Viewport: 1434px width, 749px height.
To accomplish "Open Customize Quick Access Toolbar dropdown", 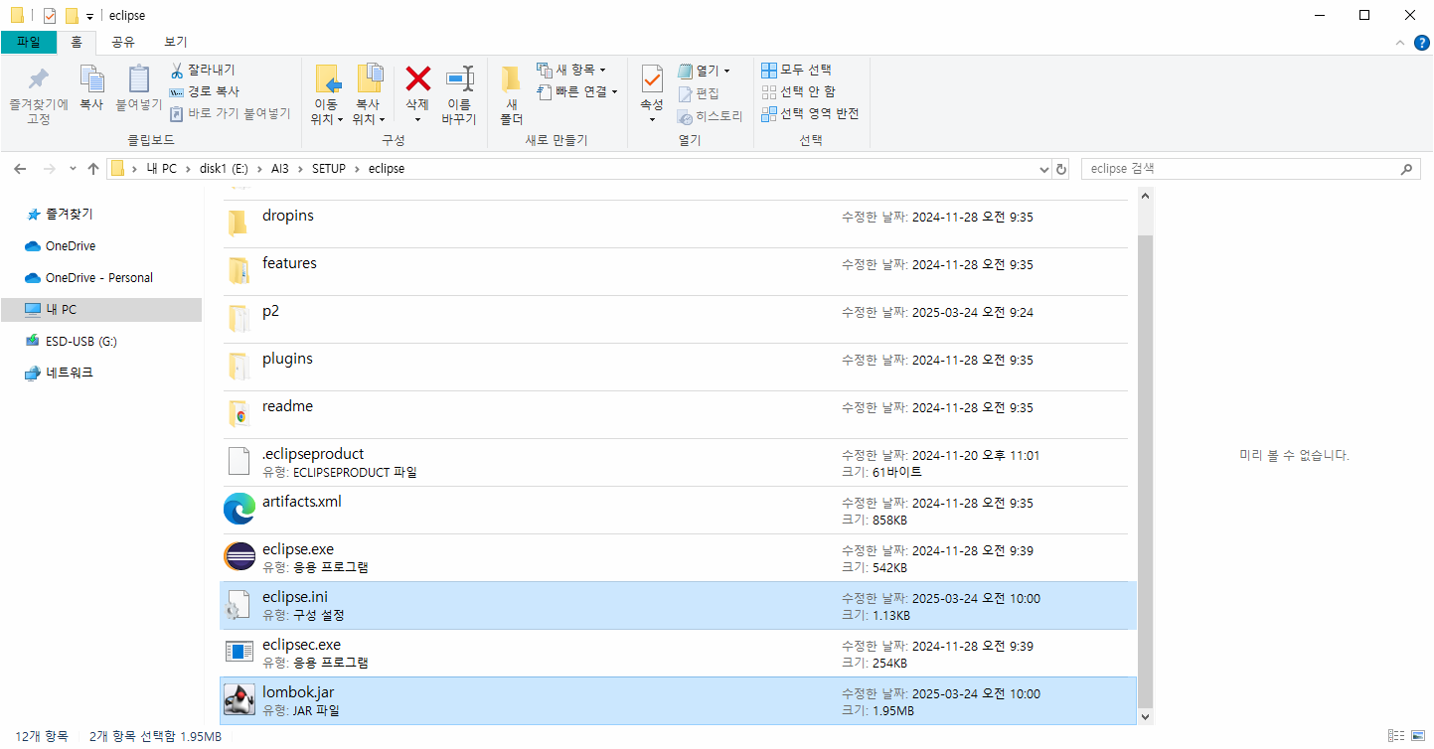I will [x=89, y=16].
